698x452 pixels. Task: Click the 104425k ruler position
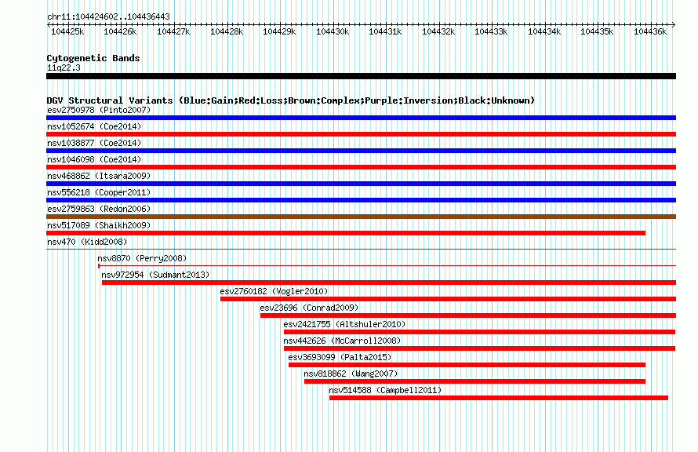[x=67, y=31]
